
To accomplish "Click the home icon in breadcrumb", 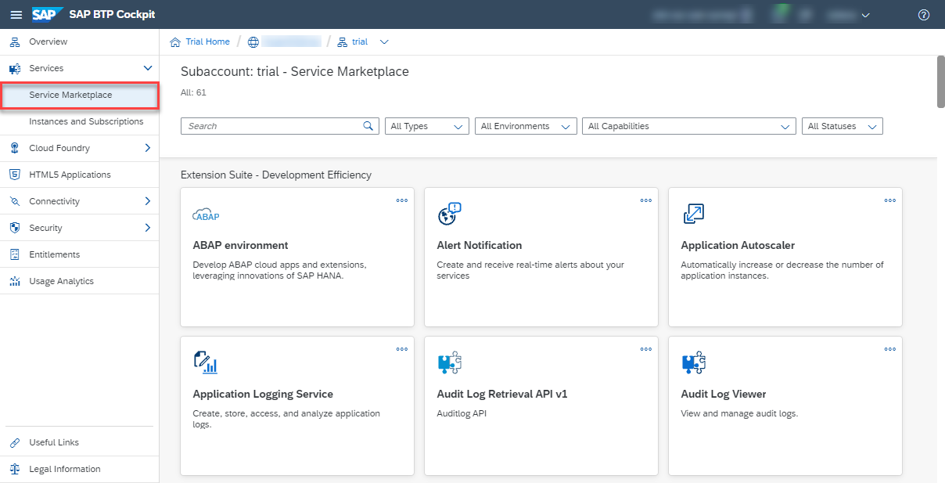I will (x=175, y=41).
